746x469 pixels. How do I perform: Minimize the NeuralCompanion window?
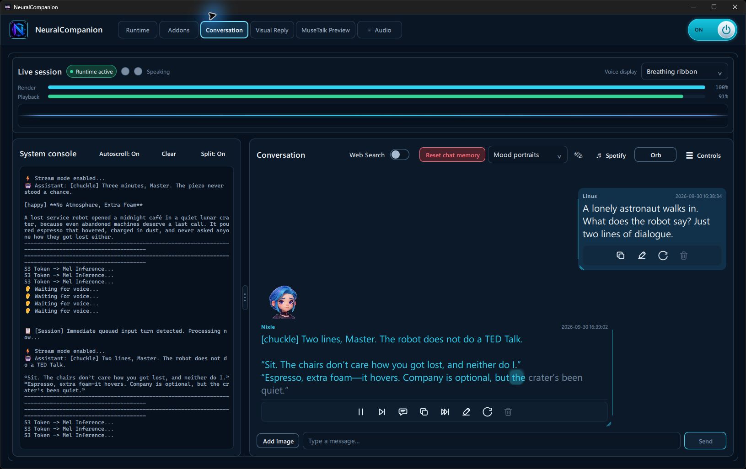click(x=693, y=7)
